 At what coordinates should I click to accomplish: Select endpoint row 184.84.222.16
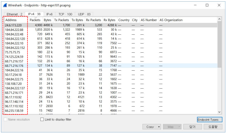tap(111, 70)
